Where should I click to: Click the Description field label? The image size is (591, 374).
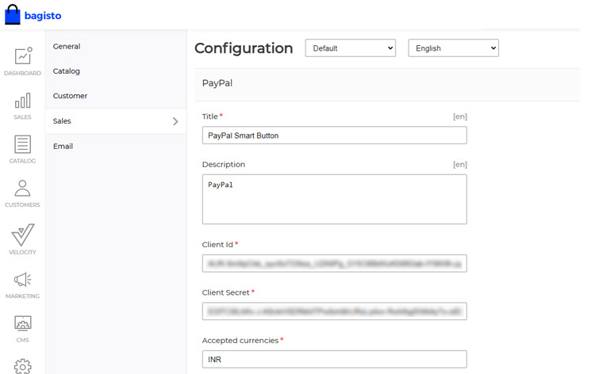coord(224,165)
